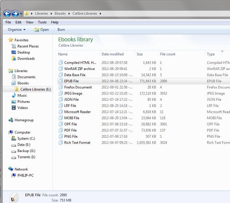Click the Network icon in sidebar
The image size is (230, 203).
tap(11, 169)
